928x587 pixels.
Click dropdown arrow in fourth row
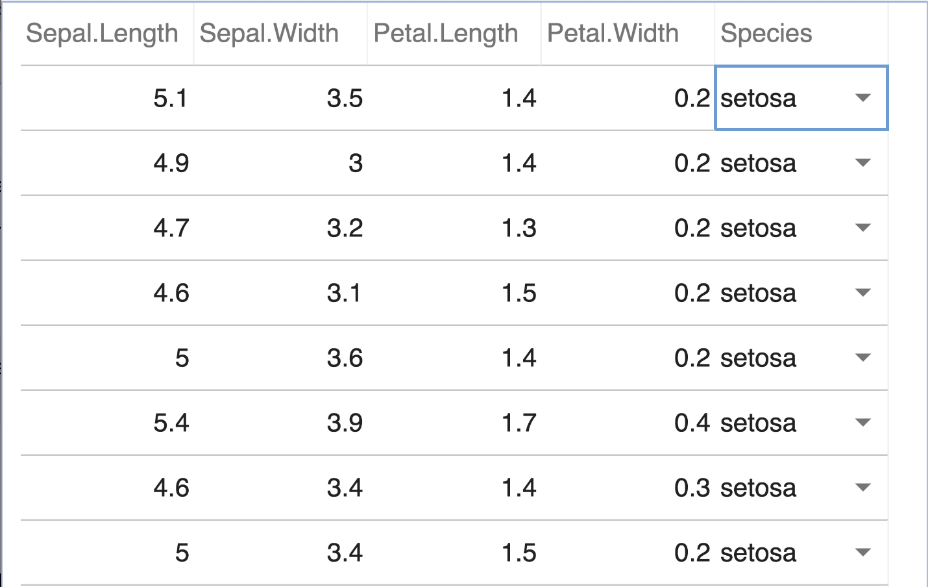(862, 293)
